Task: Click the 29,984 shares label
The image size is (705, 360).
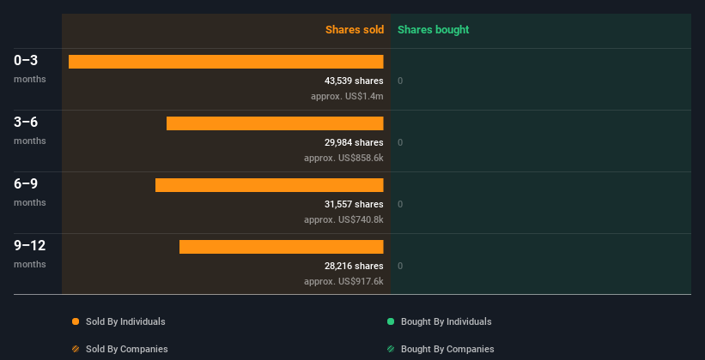Action: click(354, 142)
